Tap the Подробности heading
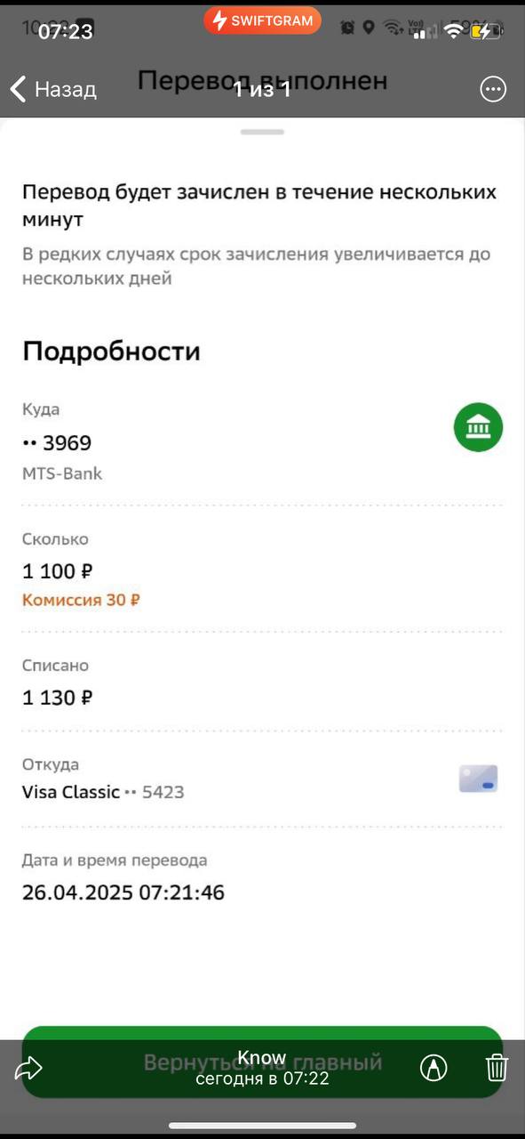Screen dimensions: 525x1139 click(x=111, y=351)
